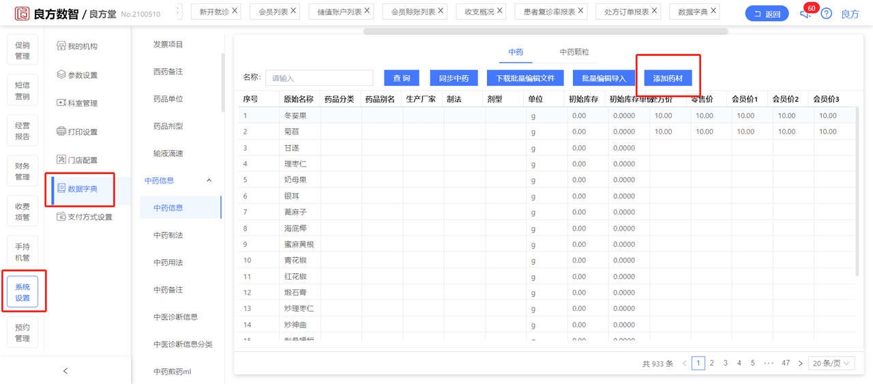Focus the 名称 search input field
This screenshot has height=384, width=873.
[x=319, y=78]
